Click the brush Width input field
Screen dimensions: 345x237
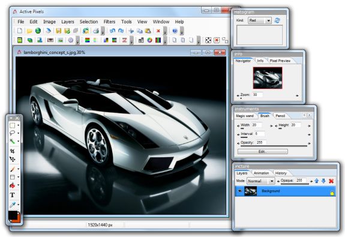click(x=257, y=125)
